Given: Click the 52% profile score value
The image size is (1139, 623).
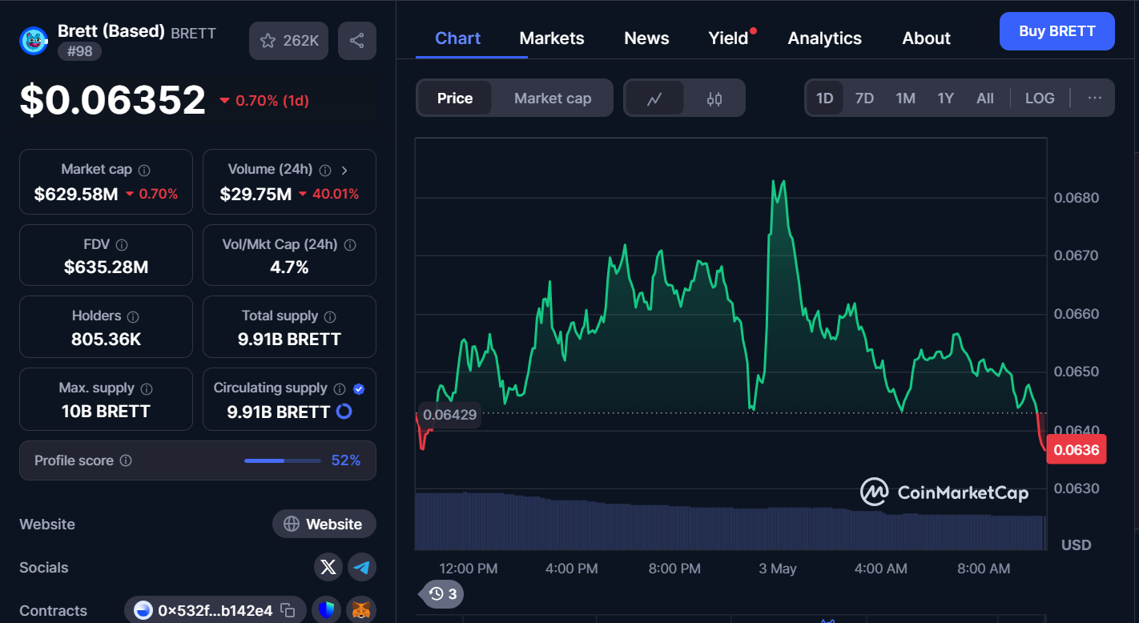Looking at the screenshot, I should 346,460.
